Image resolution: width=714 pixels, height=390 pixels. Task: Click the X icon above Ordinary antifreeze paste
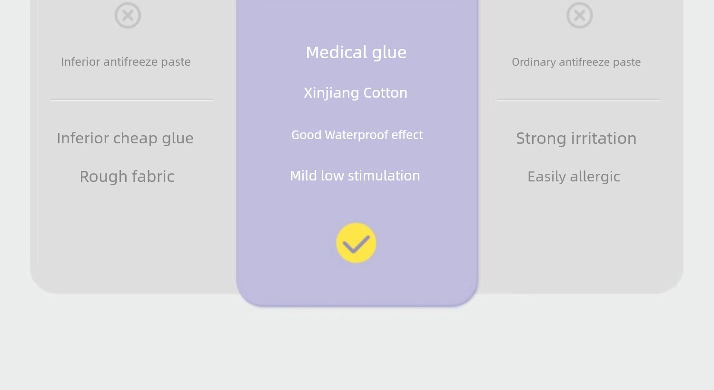pyautogui.click(x=579, y=15)
